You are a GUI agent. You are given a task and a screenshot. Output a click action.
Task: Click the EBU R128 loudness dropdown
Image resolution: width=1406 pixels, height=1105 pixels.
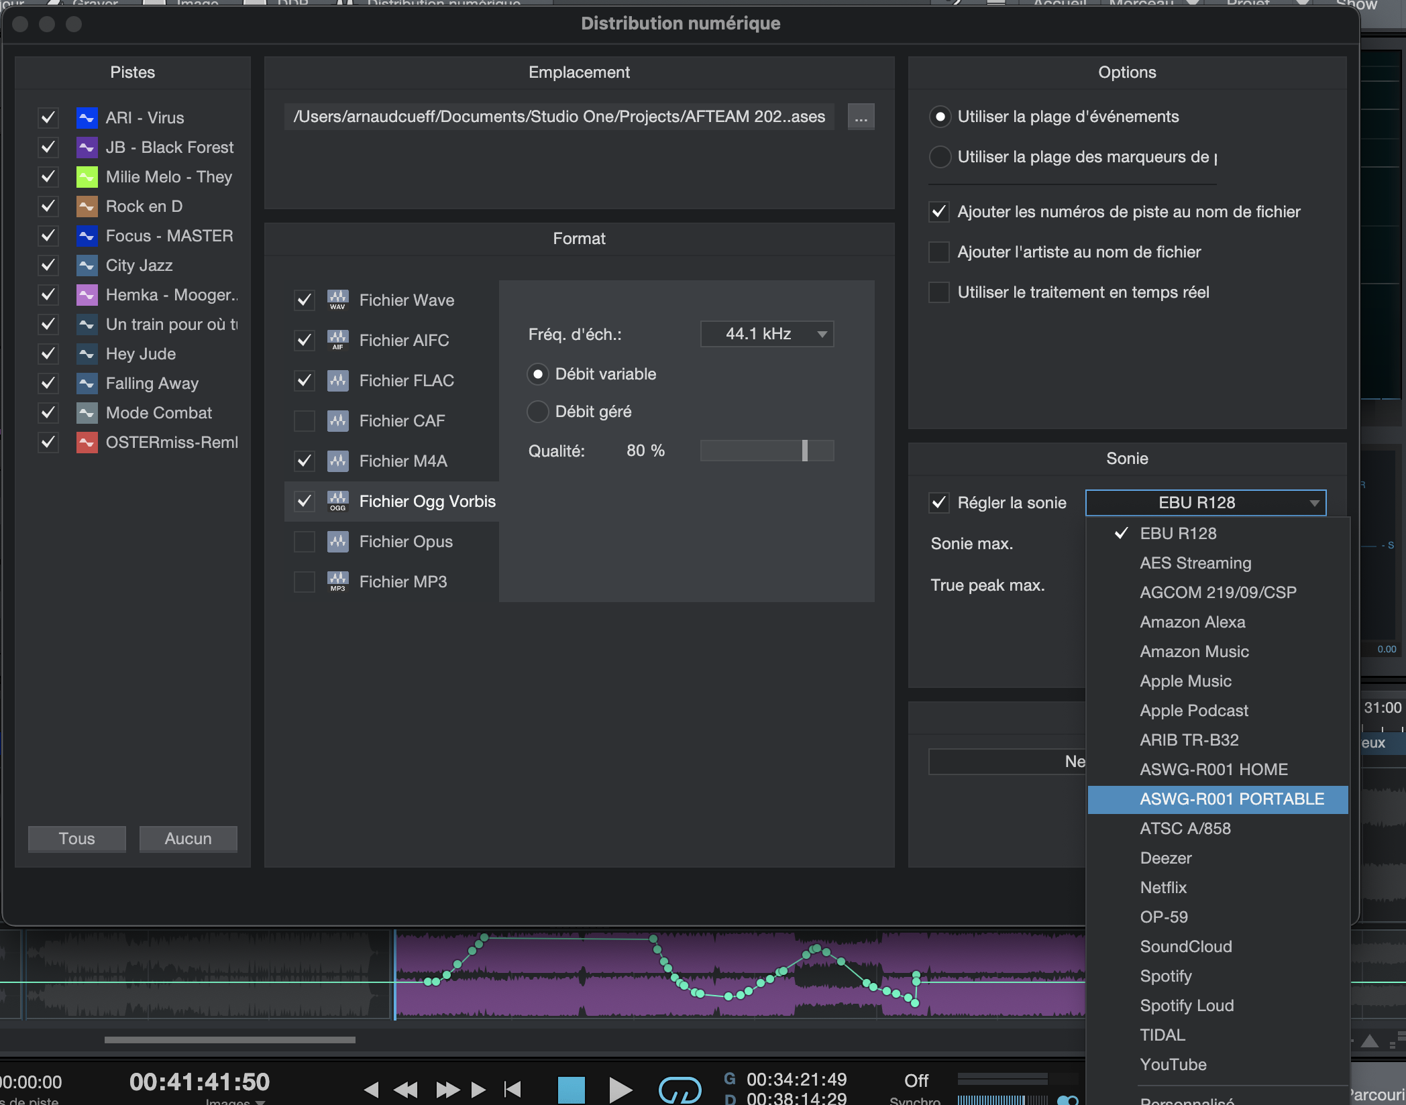click(x=1205, y=503)
